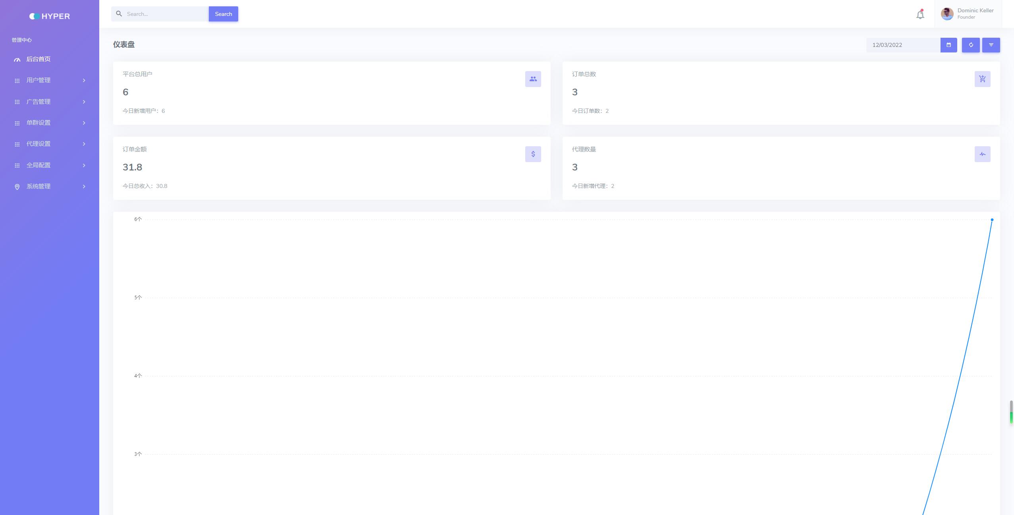The height and width of the screenshot is (515, 1014).
Task: Select the 12/03/2022 date field
Action: pos(902,45)
